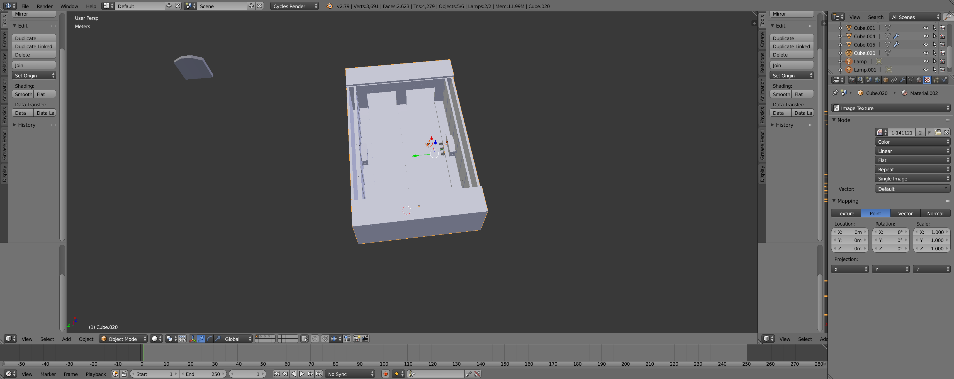Click the OpenGL render animation clapper icon
Image resolution: width=954 pixels, height=379 pixels.
366,339
